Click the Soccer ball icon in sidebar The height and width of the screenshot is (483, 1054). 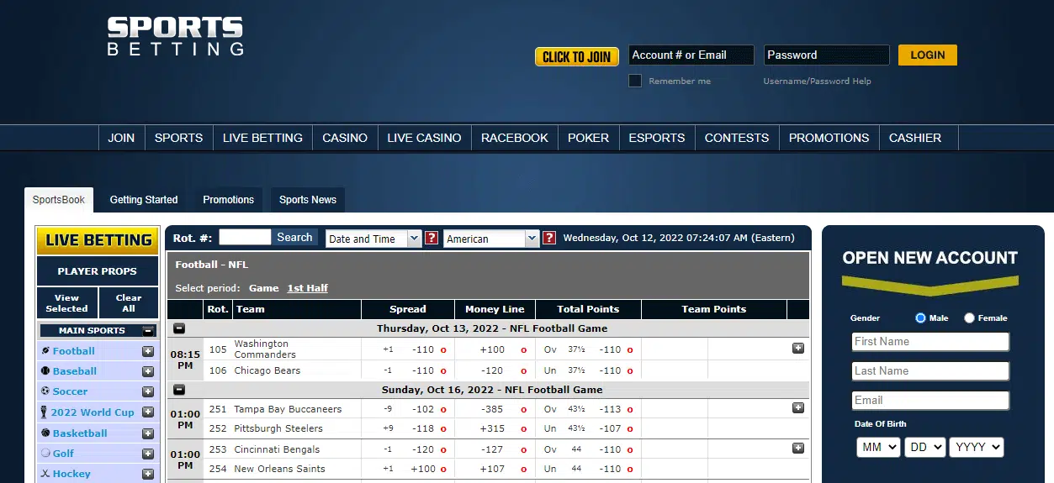[45, 391]
